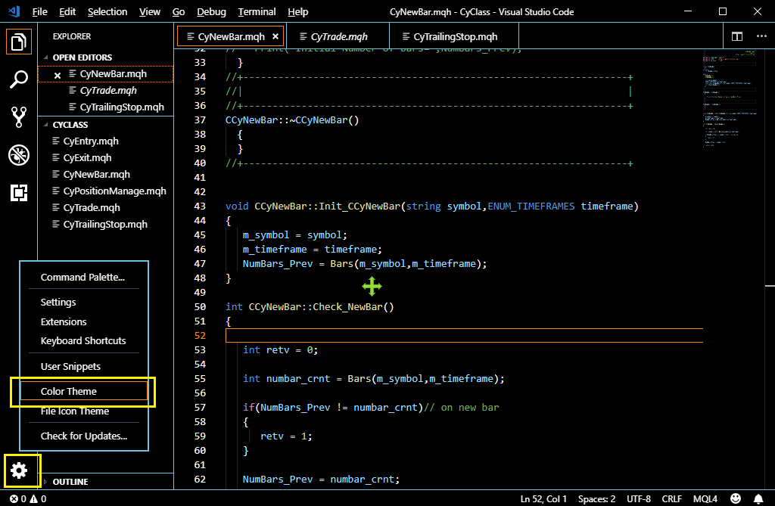The image size is (775, 506).
Task: Switch to the CyTrailingStop.mqh editor tab
Action: 455,36
